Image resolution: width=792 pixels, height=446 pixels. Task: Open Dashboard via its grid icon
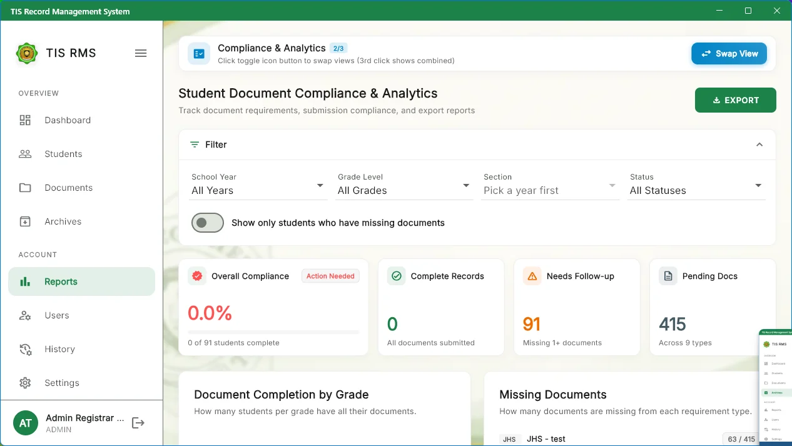click(x=25, y=120)
